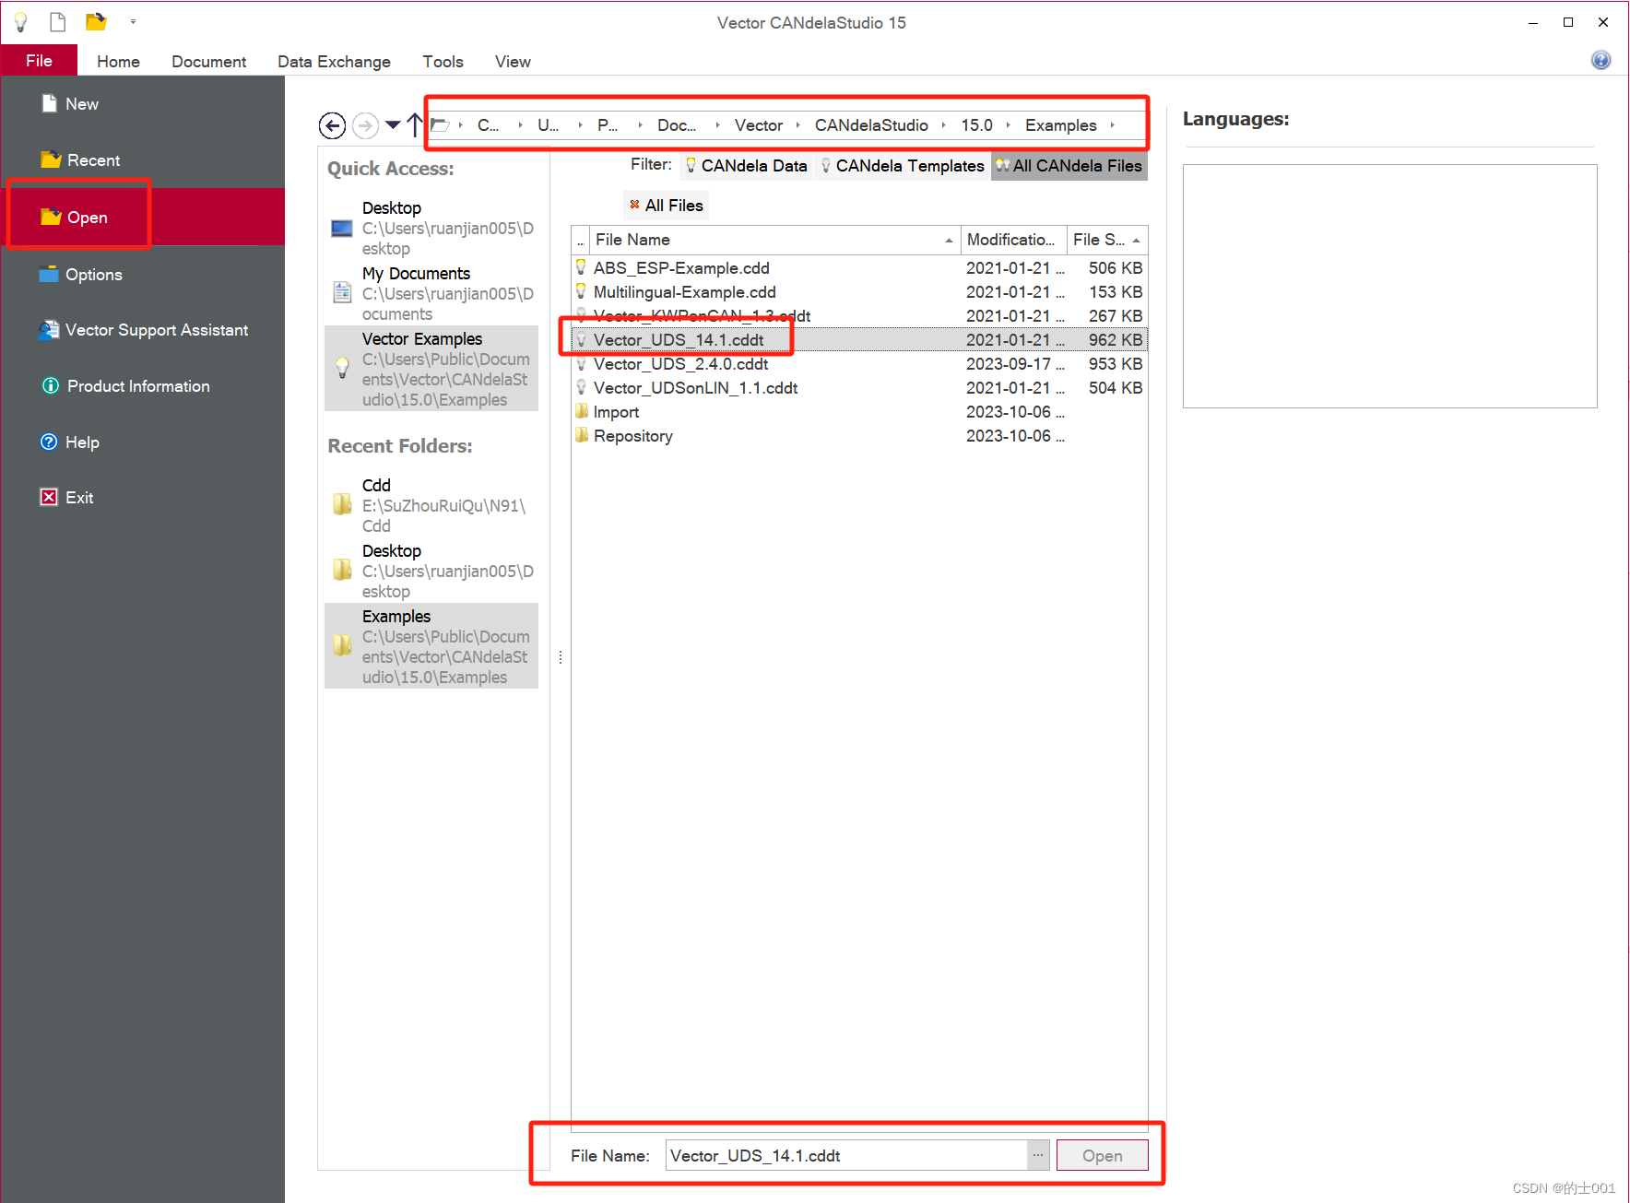Click Exit in the sidebar
This screenshot has width=1630, height=1203.
tap(143, 498)
